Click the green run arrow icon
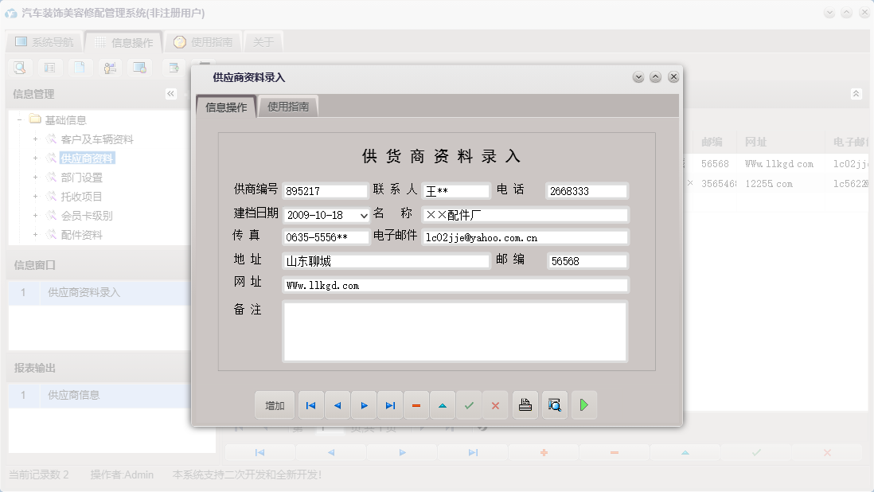This screenshot has height=492, width=874. tap(583, 405)
